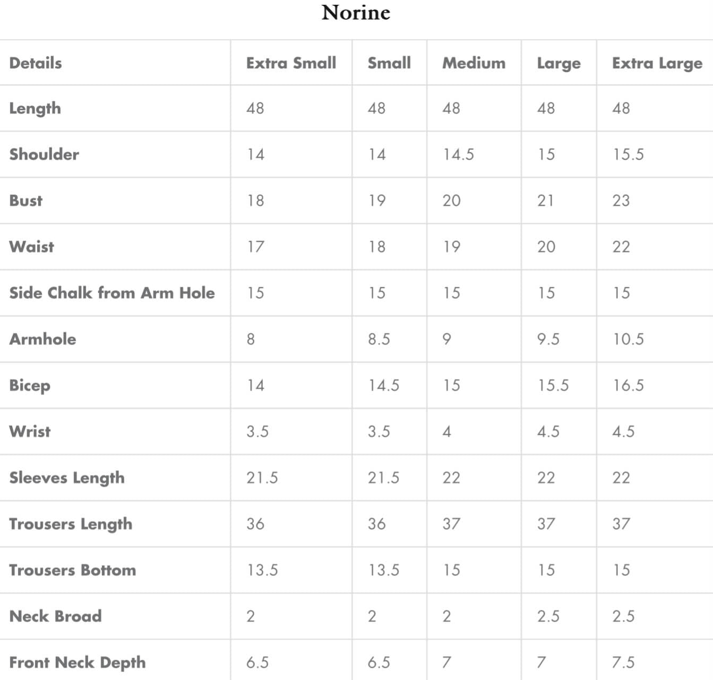Select the Shoulder row label
The image size is (713, 680).
(44, 154)
